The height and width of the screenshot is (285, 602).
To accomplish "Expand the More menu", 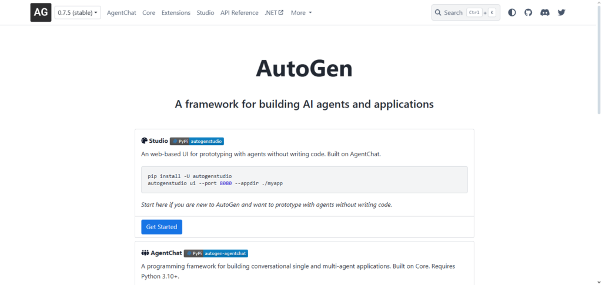I will [302, 13].
